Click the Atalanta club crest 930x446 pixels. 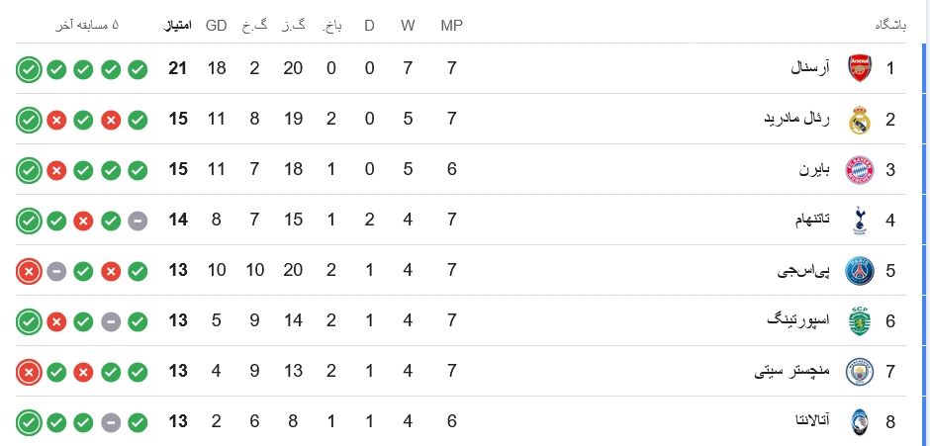860,422
